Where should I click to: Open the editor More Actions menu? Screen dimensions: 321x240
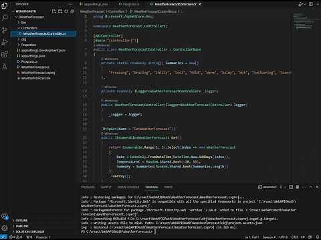(x=317, y=4)
